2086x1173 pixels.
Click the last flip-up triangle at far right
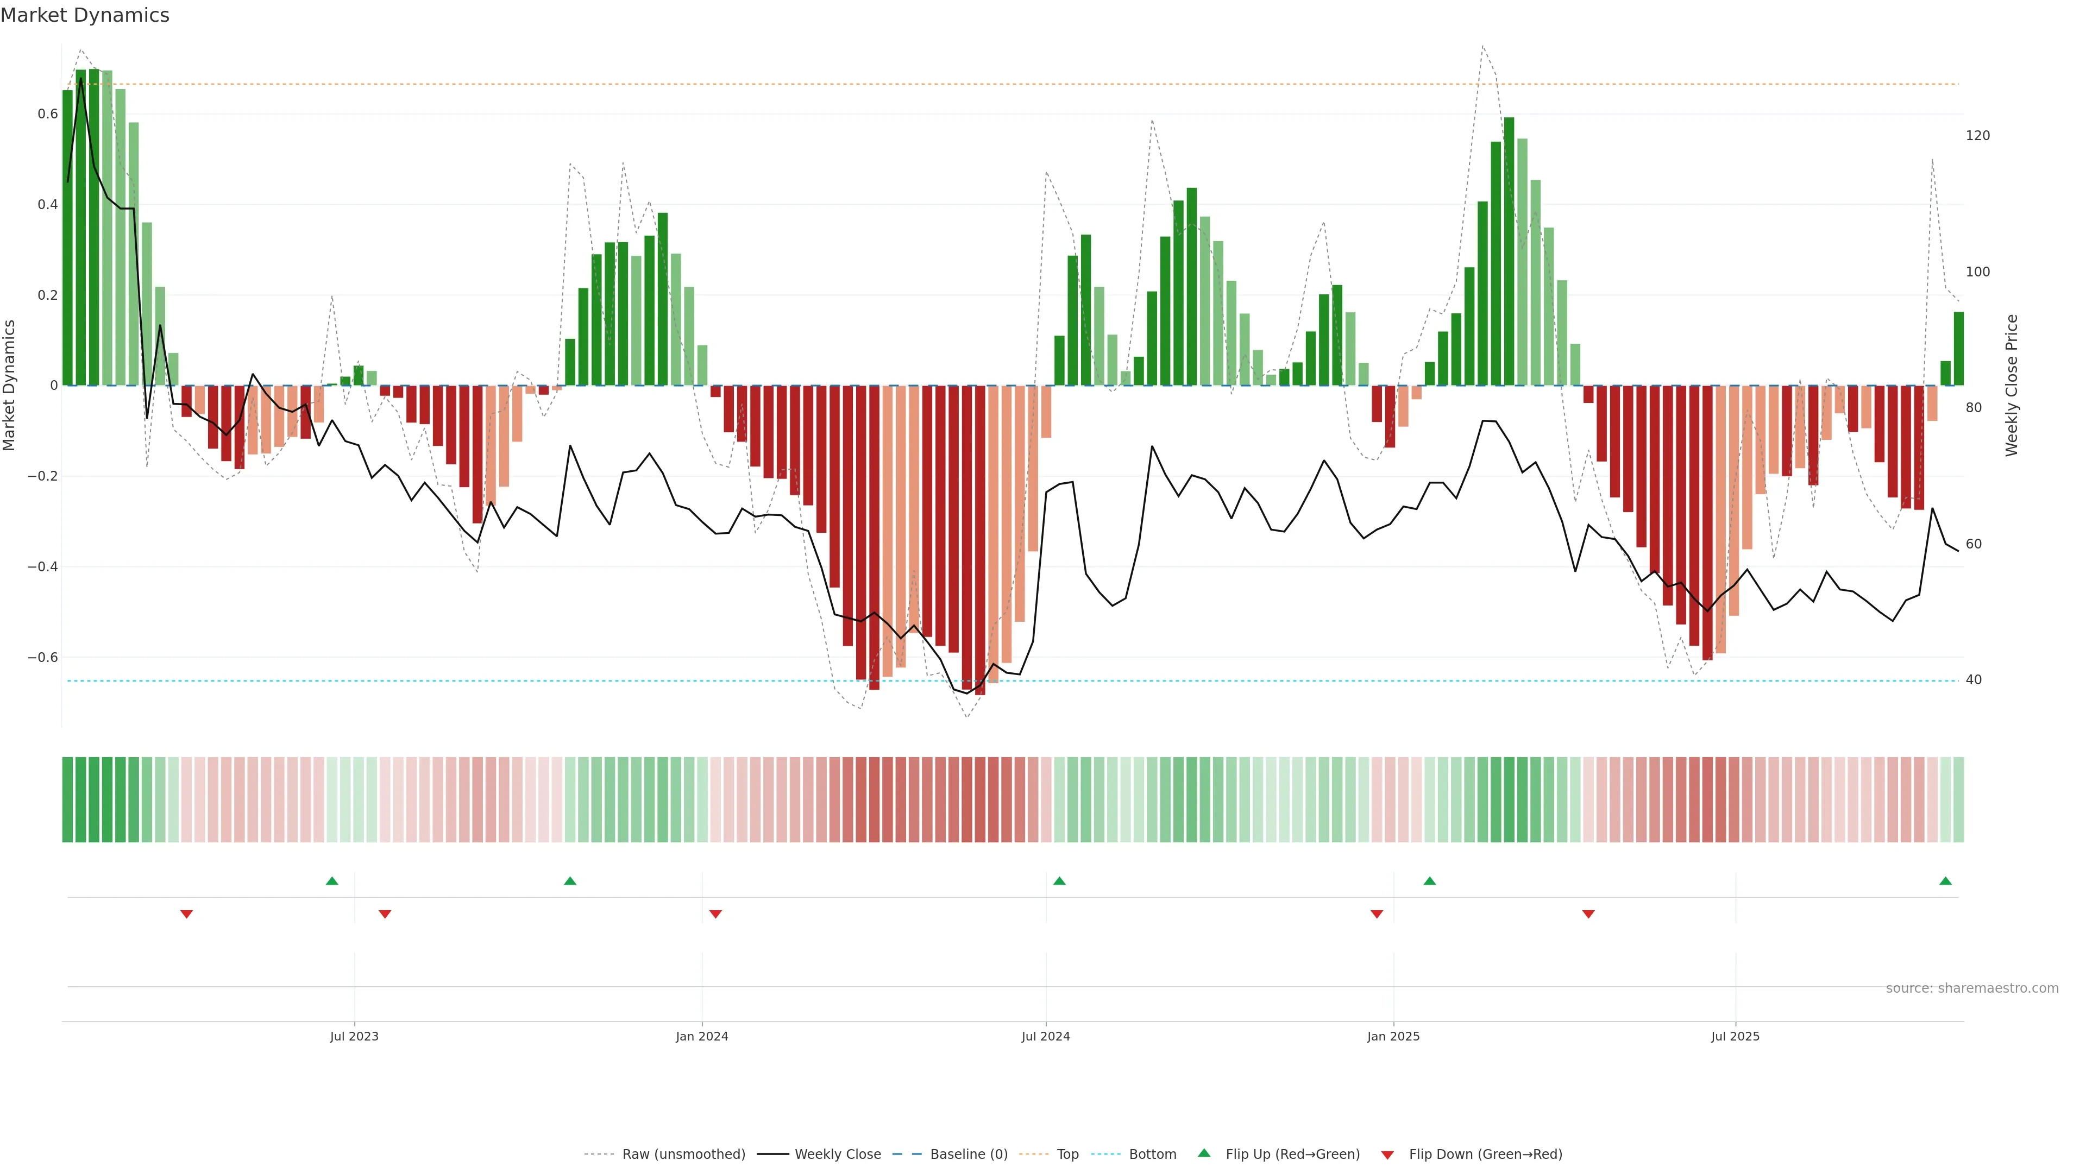pos(1945,881)
